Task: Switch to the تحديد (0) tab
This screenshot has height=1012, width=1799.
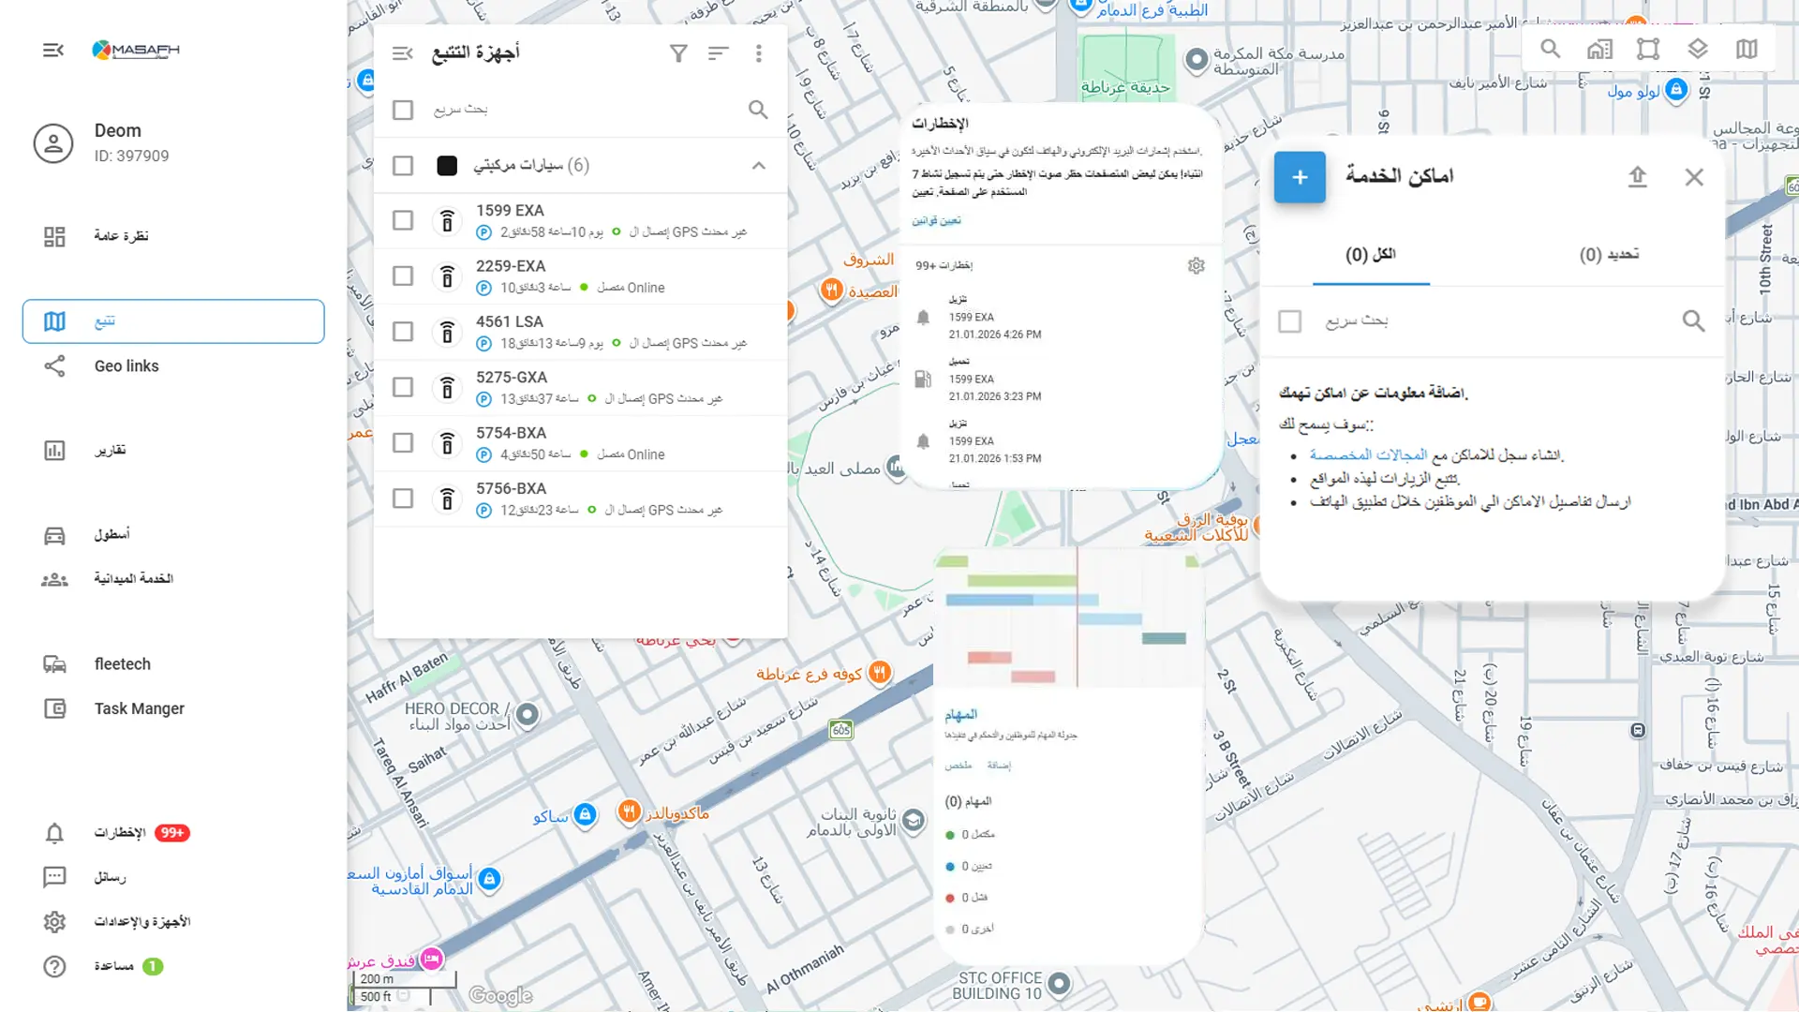Action: pyautogui.click(x=1609, y=255)
